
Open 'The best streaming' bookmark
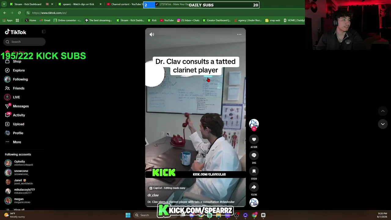point(98,20)
